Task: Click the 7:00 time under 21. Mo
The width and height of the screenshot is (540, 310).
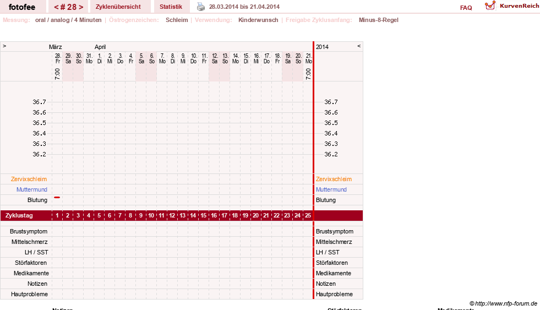Action: click(308, 74)
